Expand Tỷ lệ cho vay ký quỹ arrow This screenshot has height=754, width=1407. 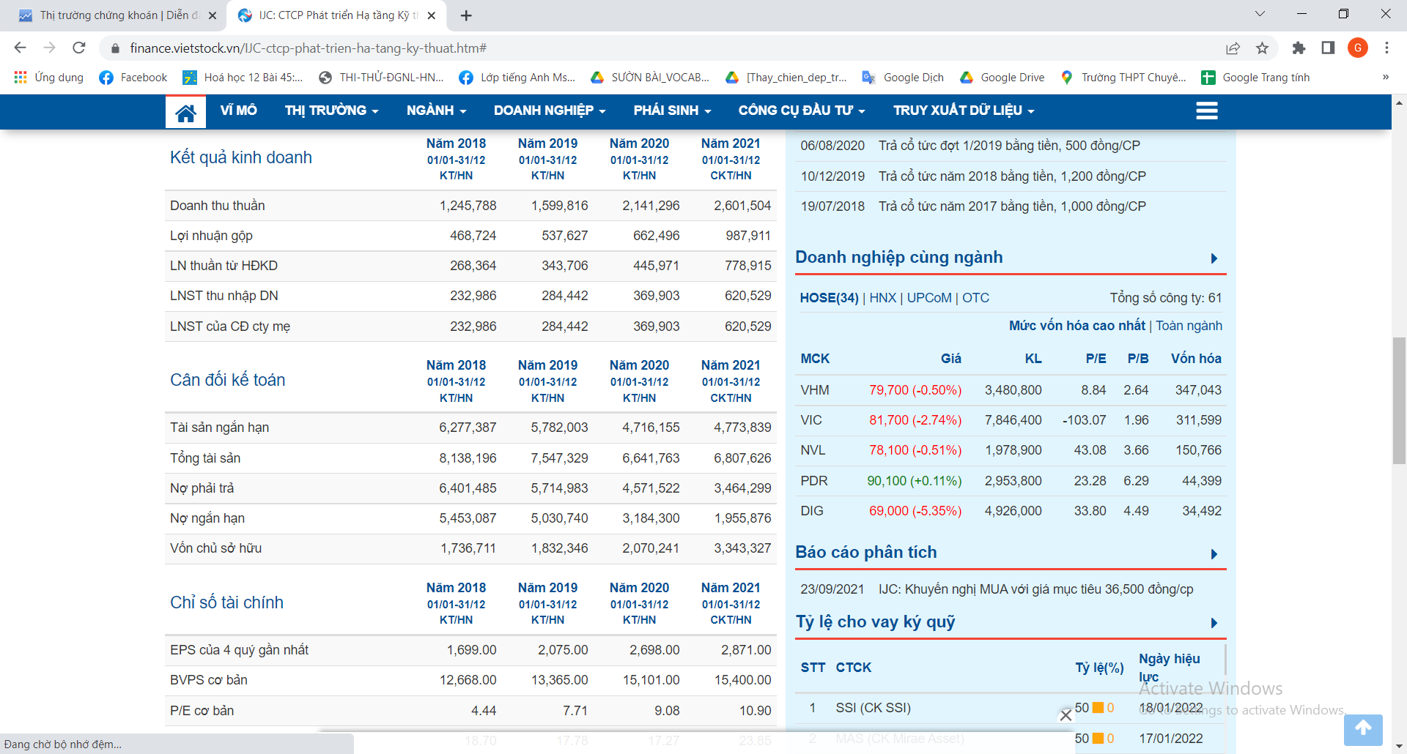[x=1214, y=623]
